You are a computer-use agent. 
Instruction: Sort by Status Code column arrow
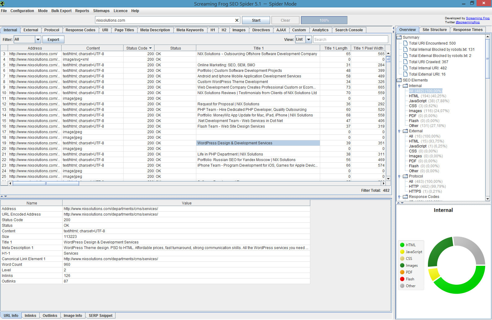tap(150, 48)
